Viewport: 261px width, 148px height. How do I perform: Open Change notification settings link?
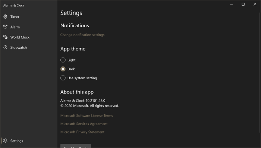coord(82,35)
